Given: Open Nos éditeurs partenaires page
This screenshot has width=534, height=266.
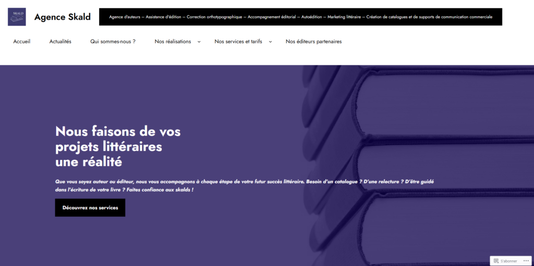Looking at the screenshot, I should click(x=313, y=42).
